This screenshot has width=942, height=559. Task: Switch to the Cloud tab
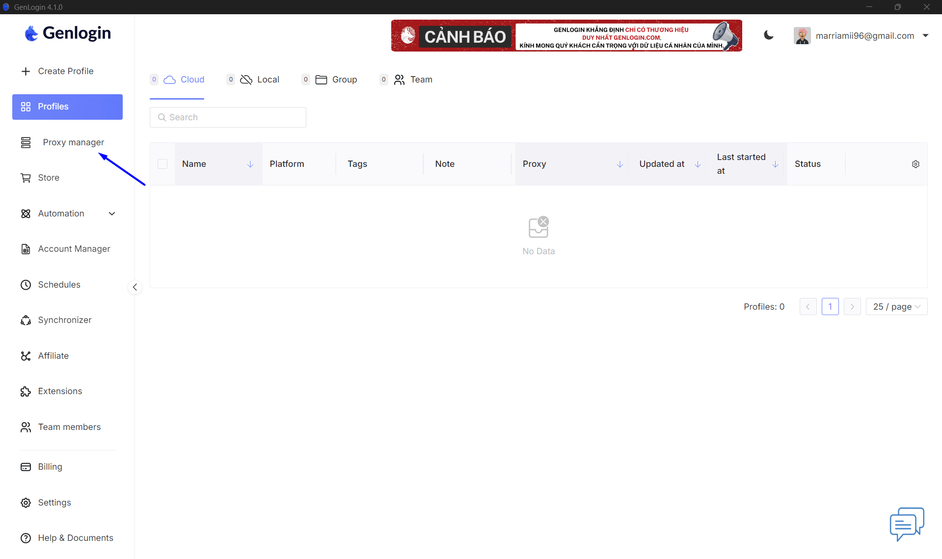(x=177, y=80)
